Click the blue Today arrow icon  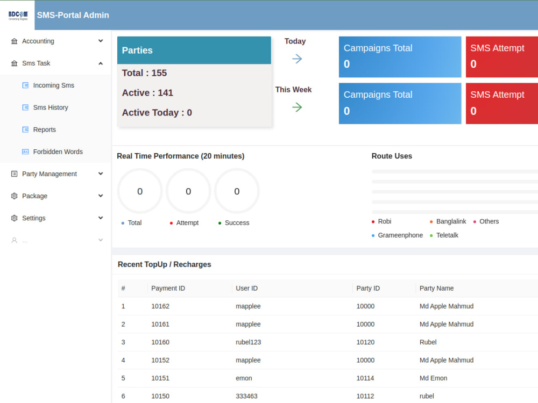297,59
